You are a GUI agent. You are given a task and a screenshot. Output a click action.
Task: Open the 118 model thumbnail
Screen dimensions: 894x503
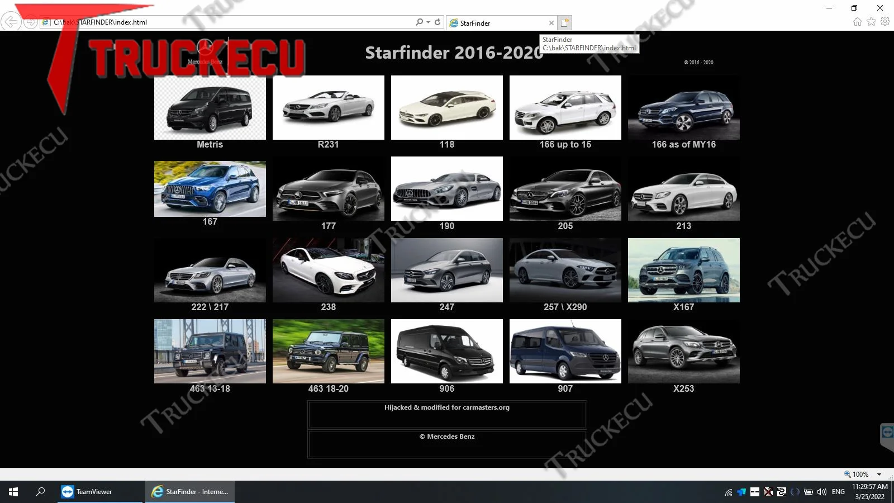point(447,107)
